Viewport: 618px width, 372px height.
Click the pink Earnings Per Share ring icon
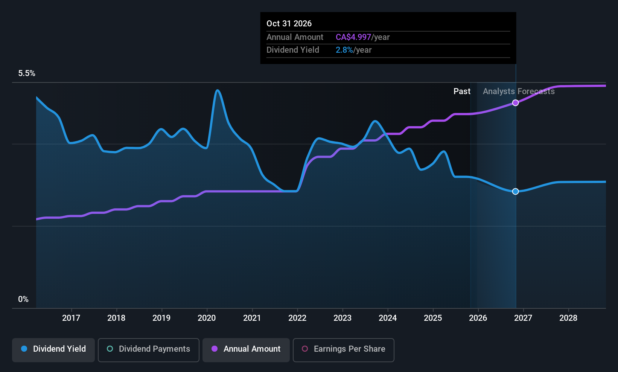[305, 349]
